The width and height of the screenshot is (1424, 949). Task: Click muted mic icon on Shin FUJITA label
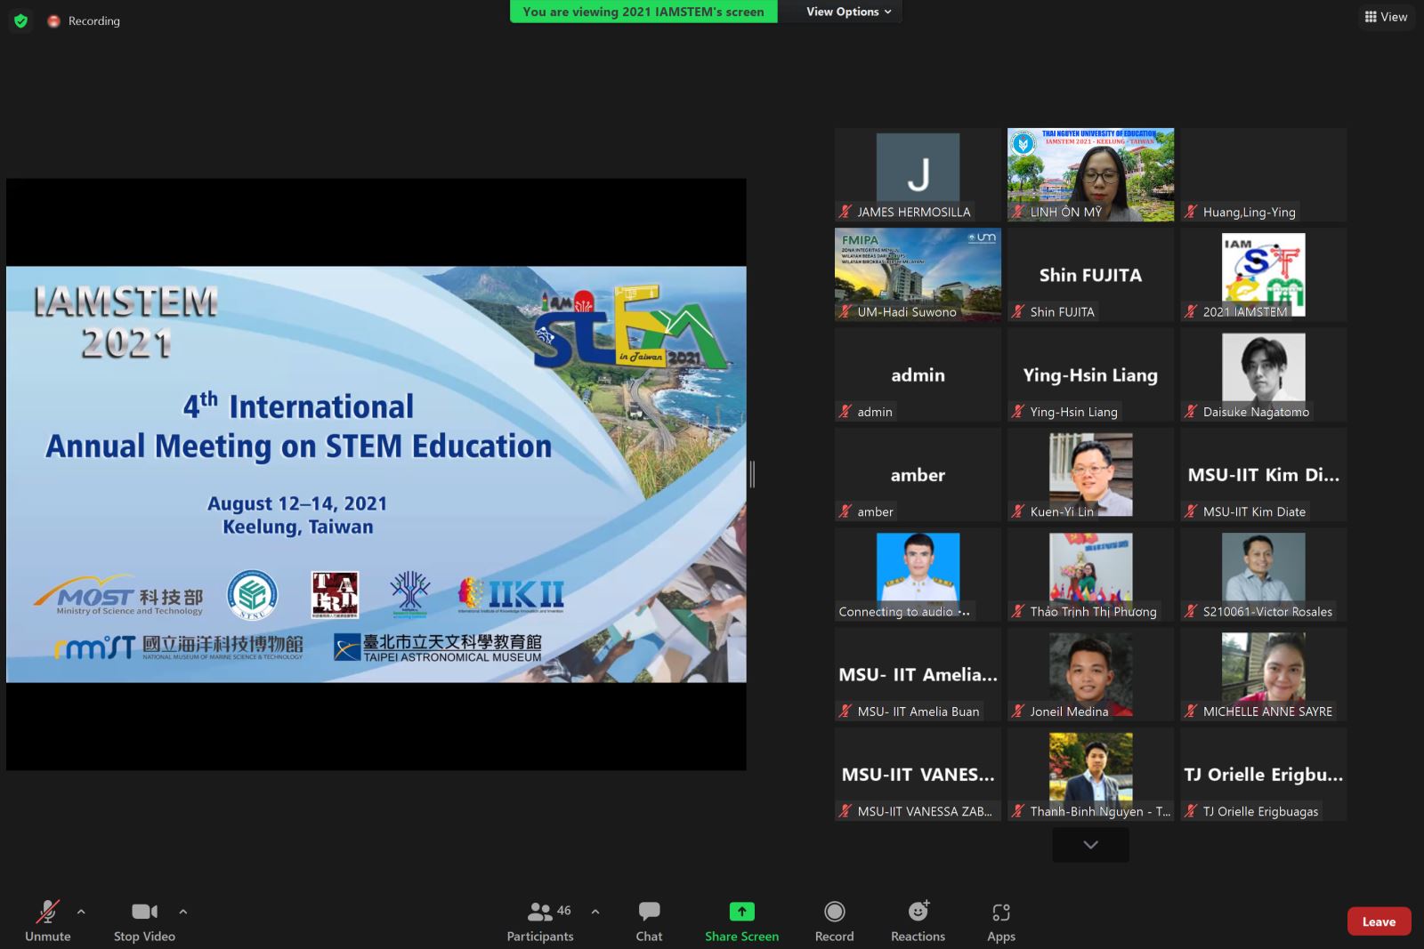(1018, 311)
